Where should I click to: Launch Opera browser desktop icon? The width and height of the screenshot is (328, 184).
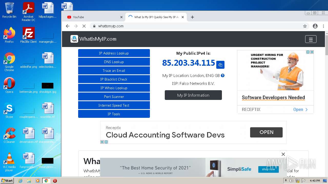[9, 85]
